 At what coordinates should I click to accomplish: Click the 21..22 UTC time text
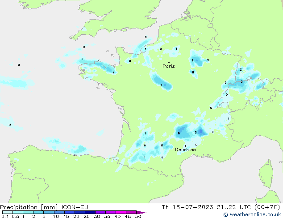(233, 207)
